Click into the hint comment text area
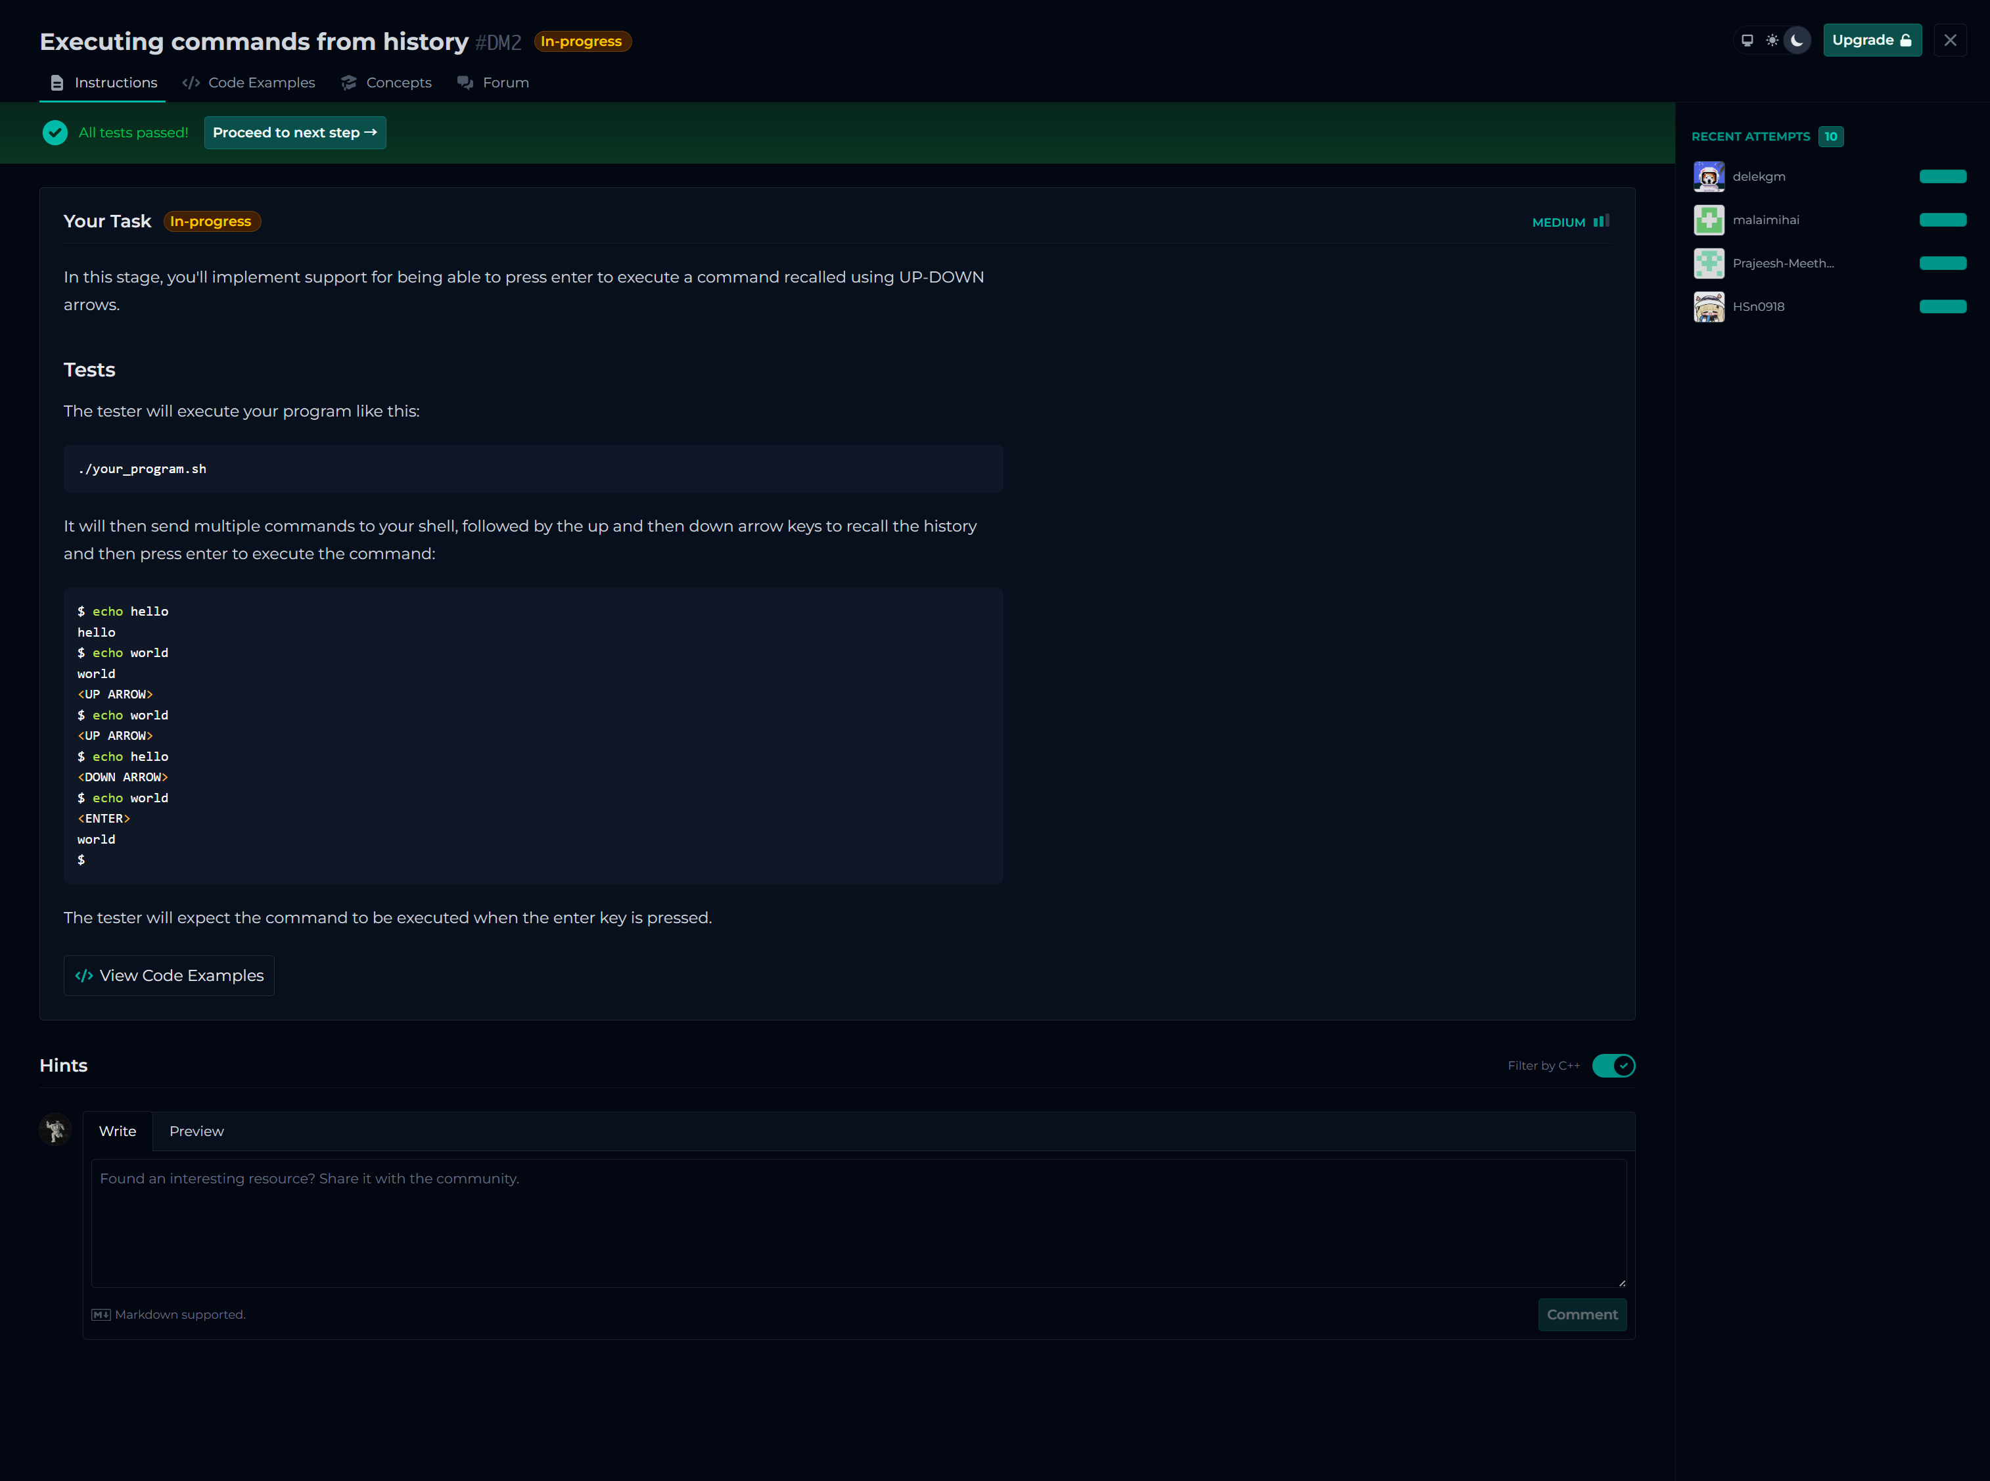 (x=858, y=1223)
